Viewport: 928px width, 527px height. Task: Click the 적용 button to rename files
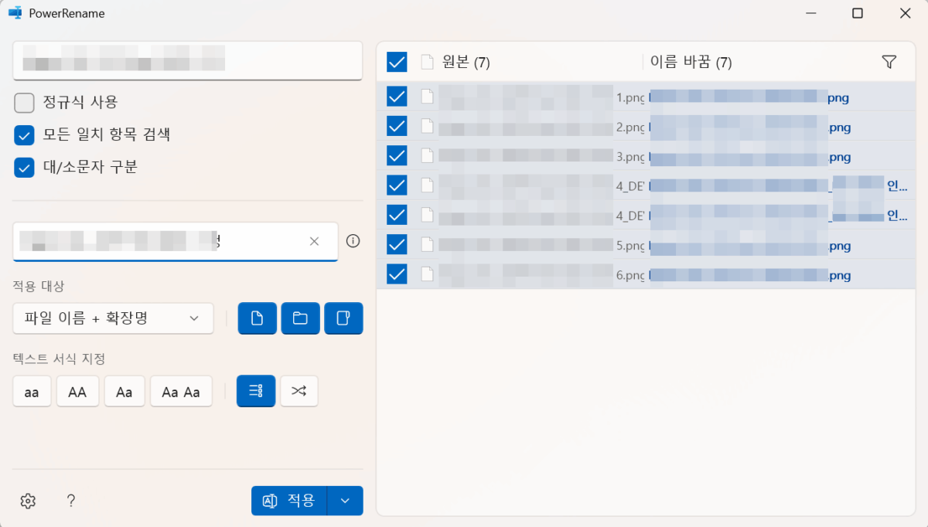289,500
